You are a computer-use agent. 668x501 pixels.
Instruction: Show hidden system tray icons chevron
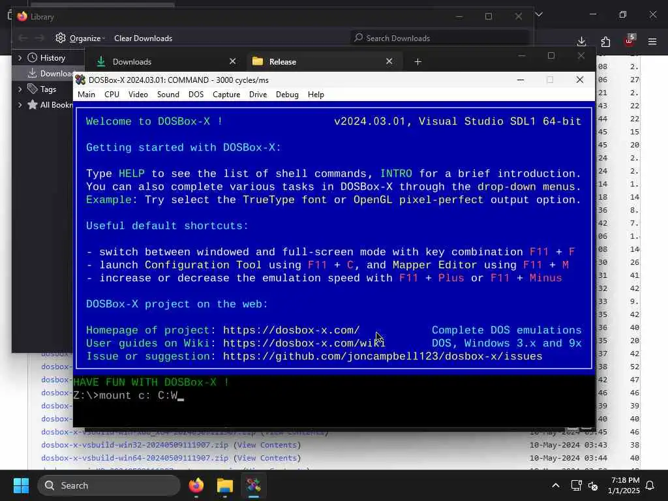point(556,485)
